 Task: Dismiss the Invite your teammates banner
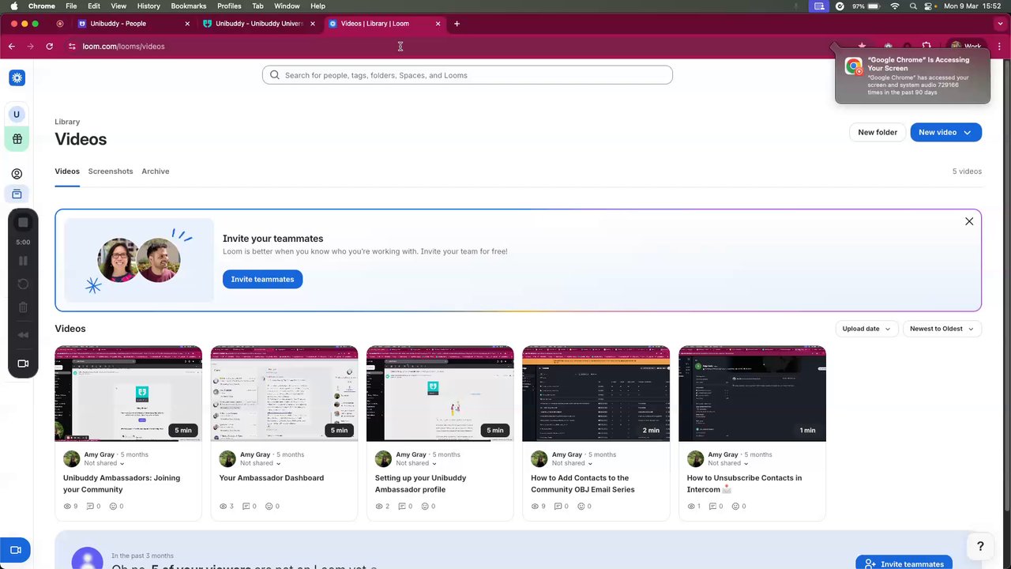(x=969, y=221)
